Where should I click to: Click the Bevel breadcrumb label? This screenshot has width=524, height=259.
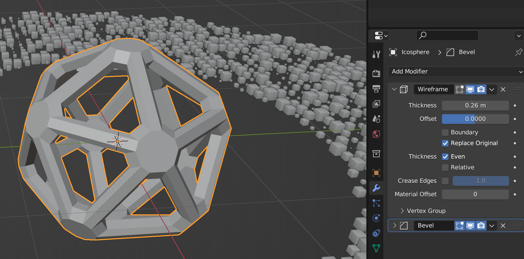tap(467, 52)
